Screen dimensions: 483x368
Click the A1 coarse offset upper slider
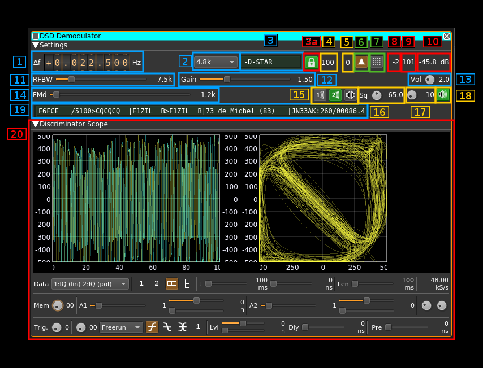tap(196, 301)
